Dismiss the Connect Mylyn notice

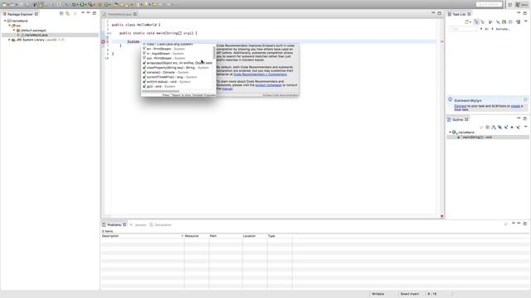pos(525,99)
